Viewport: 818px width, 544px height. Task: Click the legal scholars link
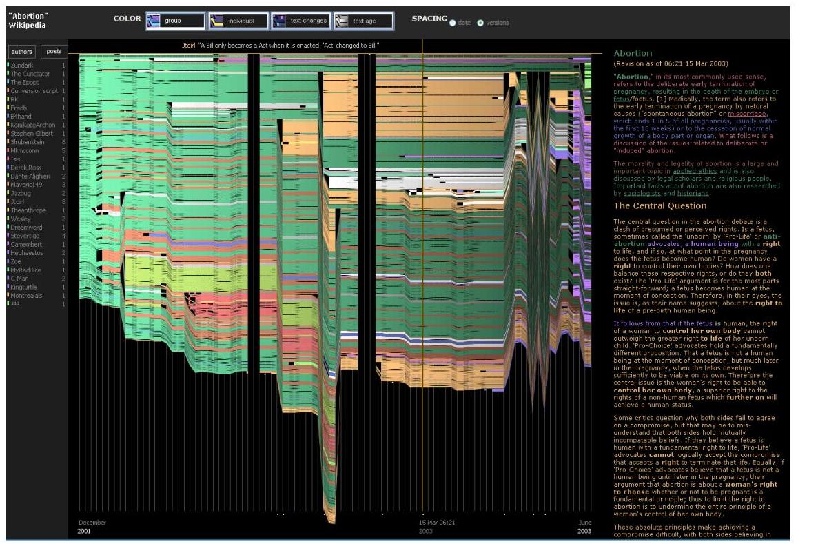(x=679, y=179)
